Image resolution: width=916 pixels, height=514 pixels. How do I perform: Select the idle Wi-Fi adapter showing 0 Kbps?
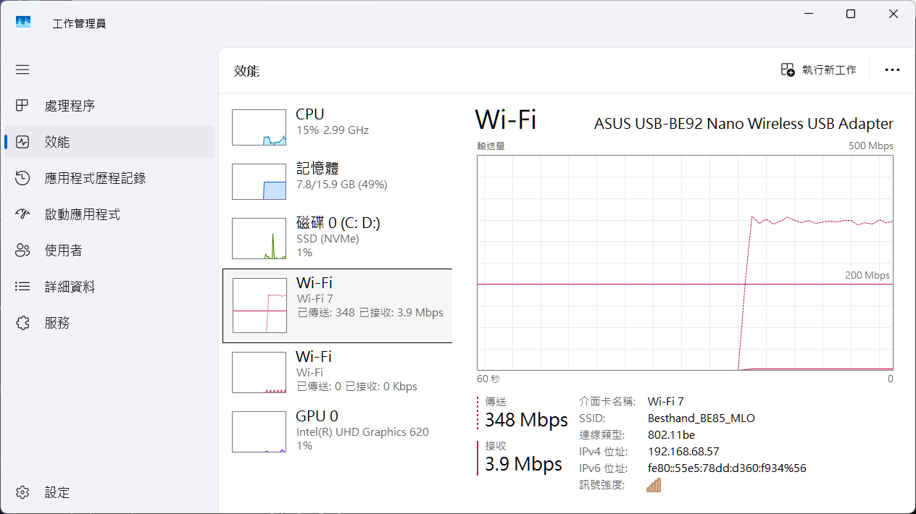pyautogui.click(x=337, y=371)
